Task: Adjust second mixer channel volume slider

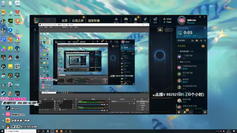Action: tap(91, 110)
